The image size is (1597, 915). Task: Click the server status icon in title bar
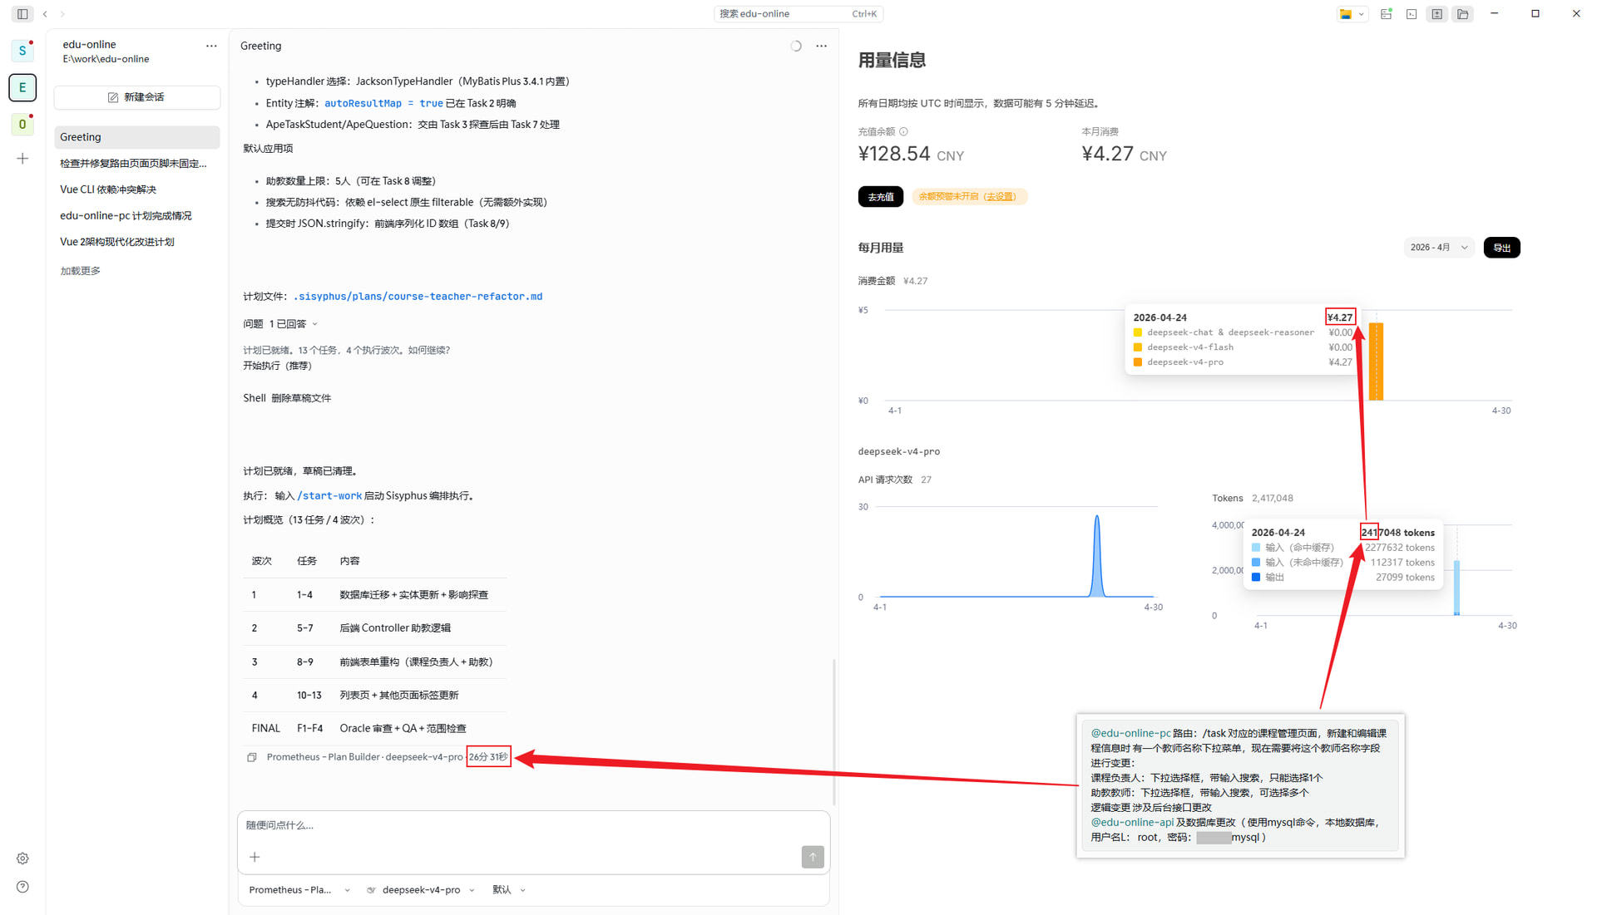pyautogui.click(x=1387, y=14)
